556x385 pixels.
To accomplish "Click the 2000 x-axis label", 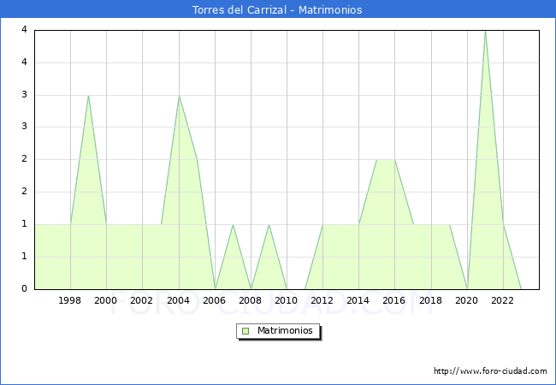I will (105, 300).
